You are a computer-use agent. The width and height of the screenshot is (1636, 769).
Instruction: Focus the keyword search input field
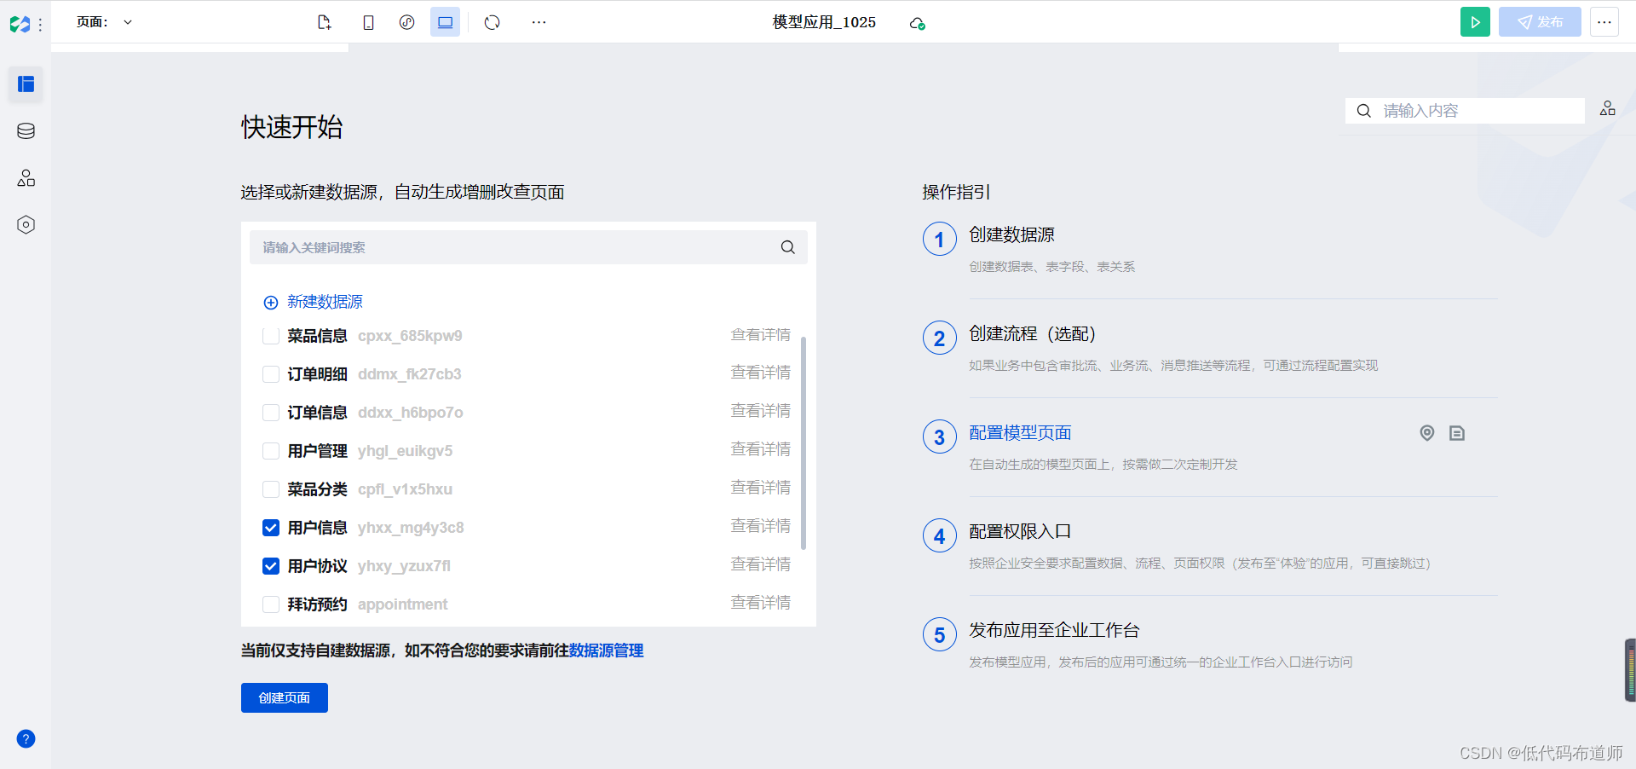(528, 247)
